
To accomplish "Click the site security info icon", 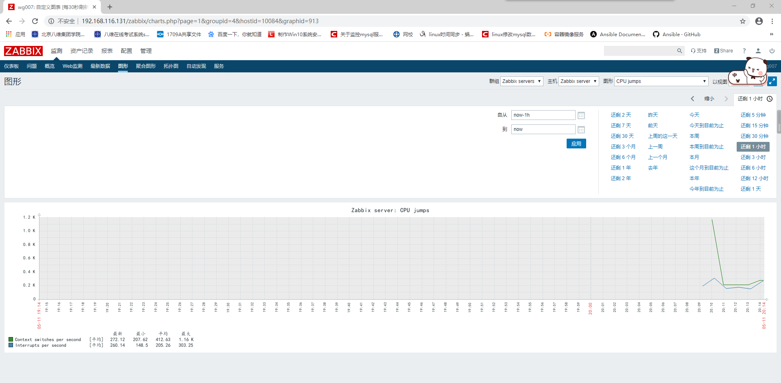I will pyautogui.click(x=51, y=21).
